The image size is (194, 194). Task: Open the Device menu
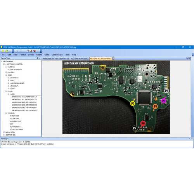point(31,55)
